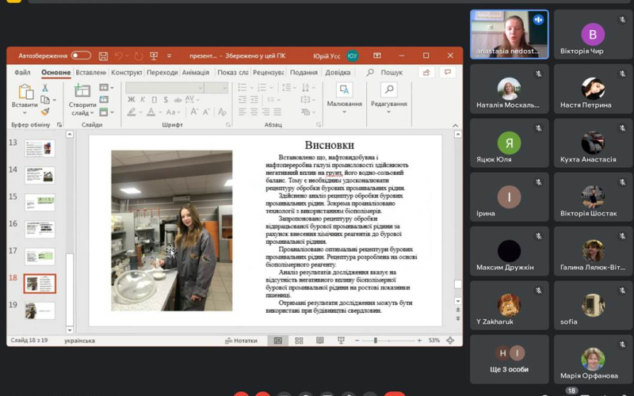Click the anastasia nedost... video tile
634x396 pixels.
click(509, 34)
